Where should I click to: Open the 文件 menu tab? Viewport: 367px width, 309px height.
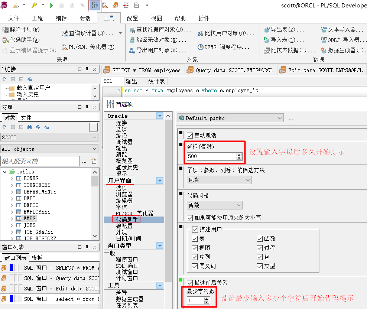pos(14,18)
